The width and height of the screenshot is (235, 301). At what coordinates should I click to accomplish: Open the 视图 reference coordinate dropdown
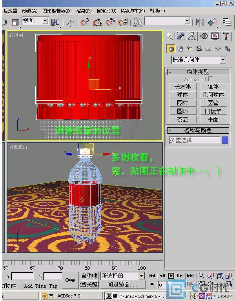coord(35,21)
